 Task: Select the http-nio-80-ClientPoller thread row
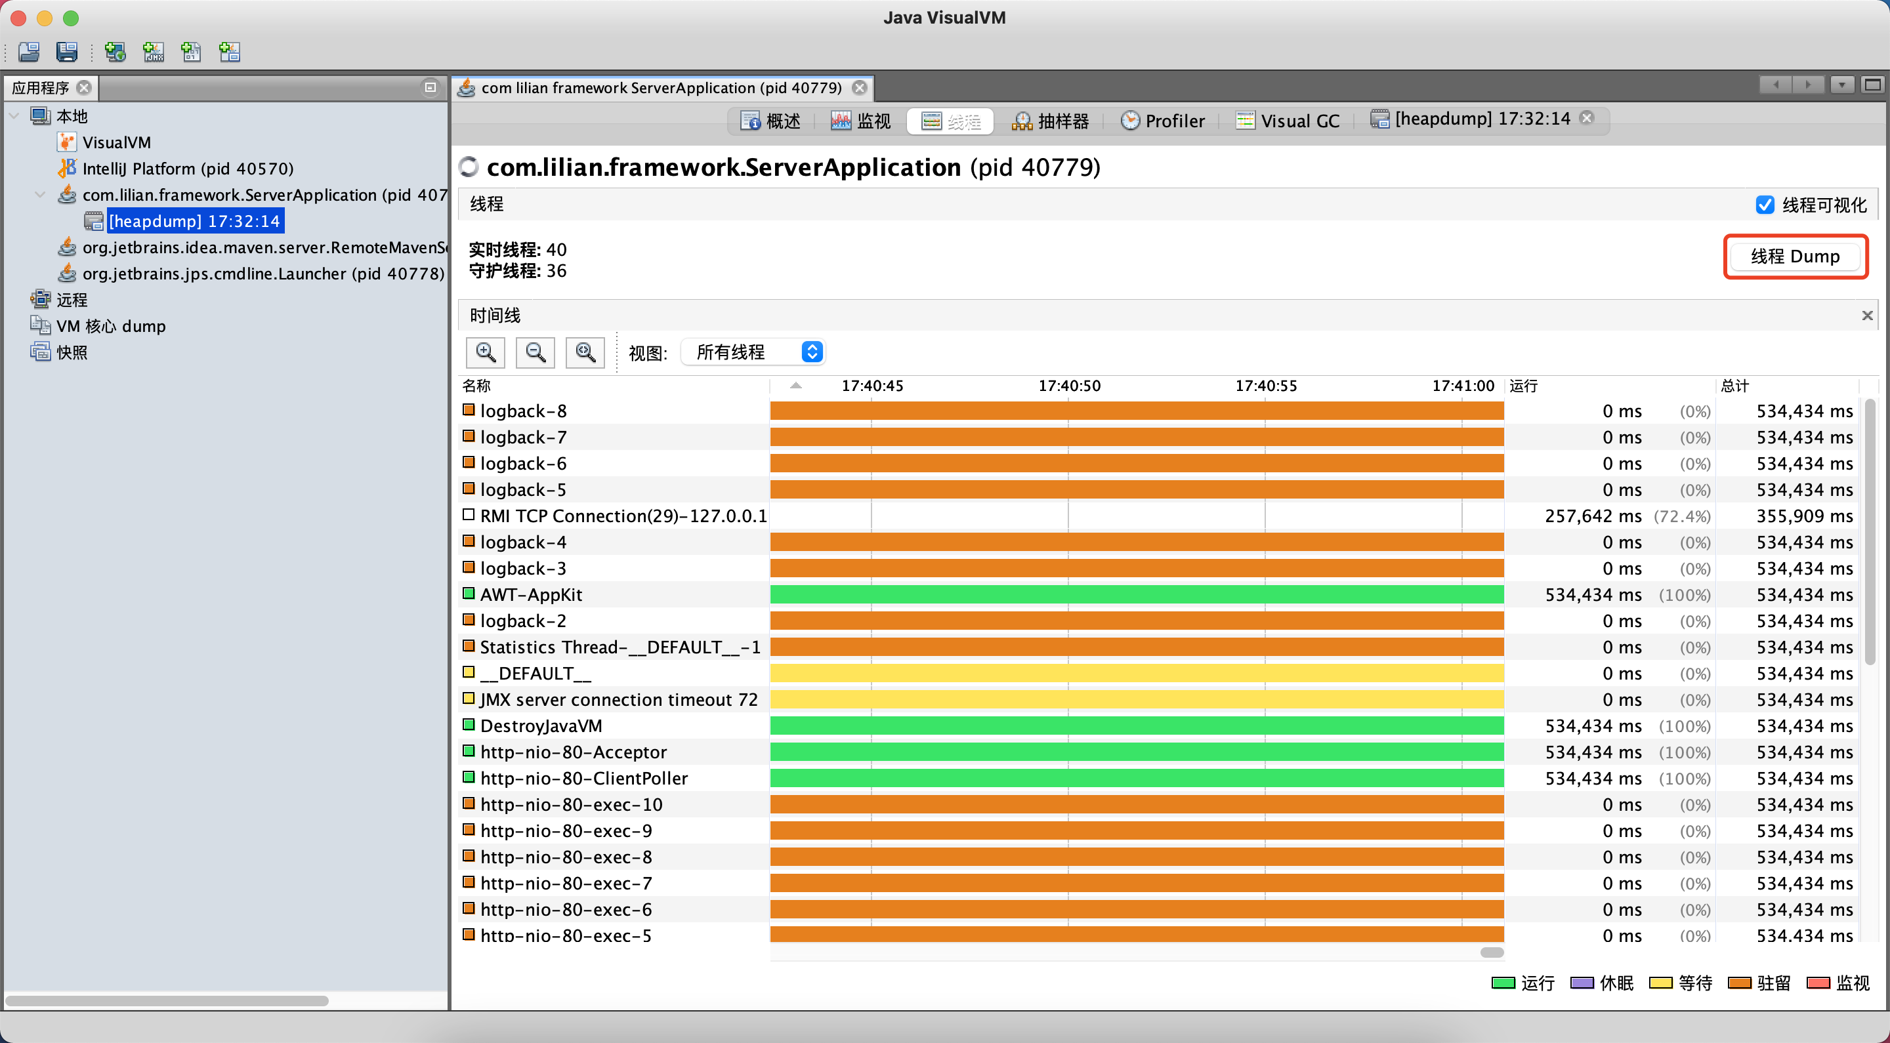point(1159,778)
